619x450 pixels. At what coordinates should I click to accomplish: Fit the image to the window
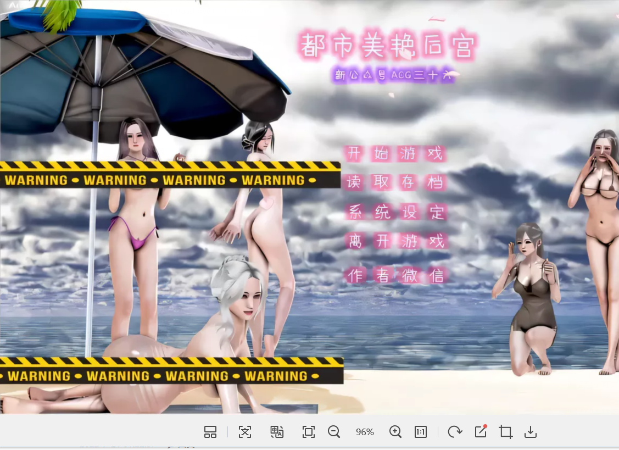pos(308,432)
